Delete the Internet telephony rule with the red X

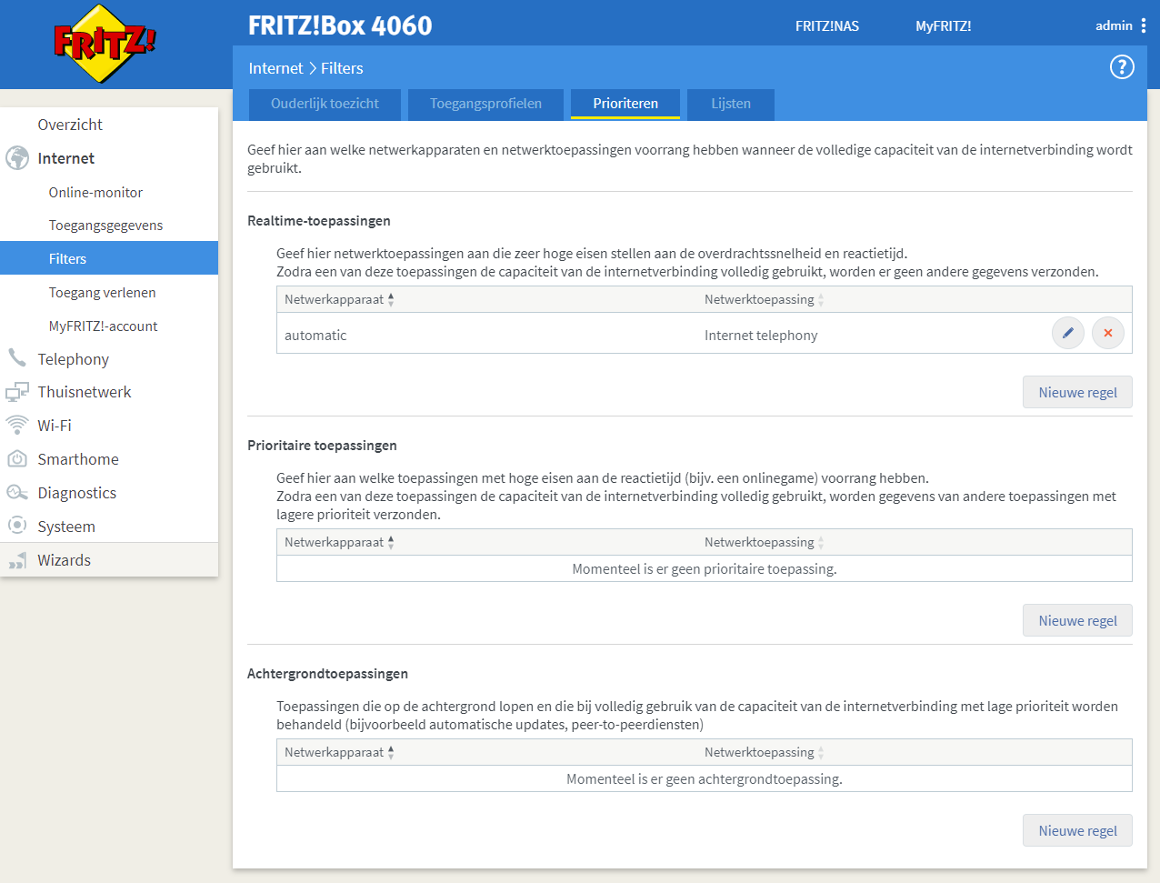1108,333
